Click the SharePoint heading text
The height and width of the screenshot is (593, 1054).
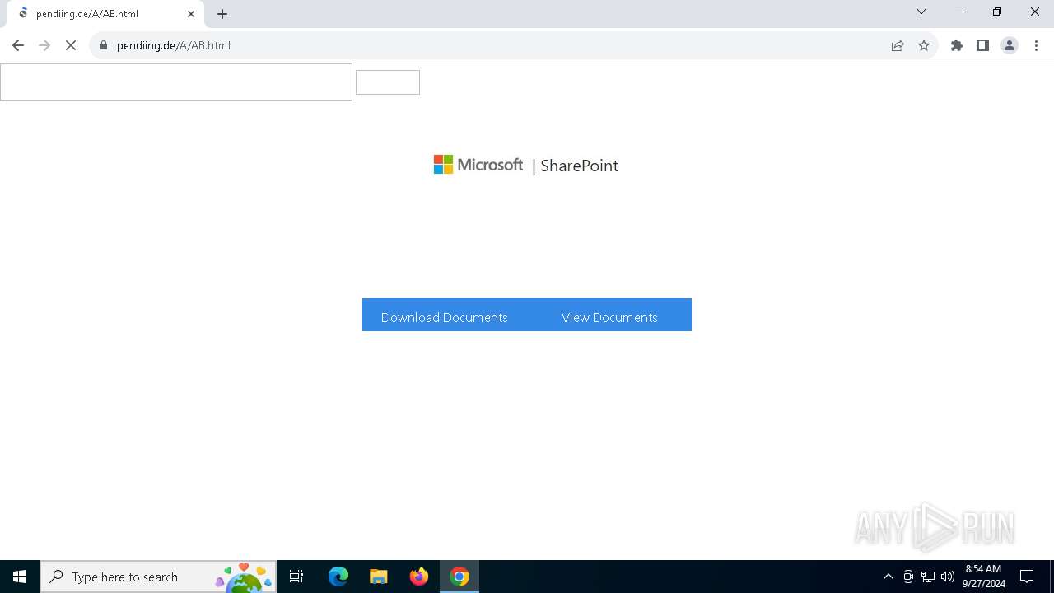(579, 166)
